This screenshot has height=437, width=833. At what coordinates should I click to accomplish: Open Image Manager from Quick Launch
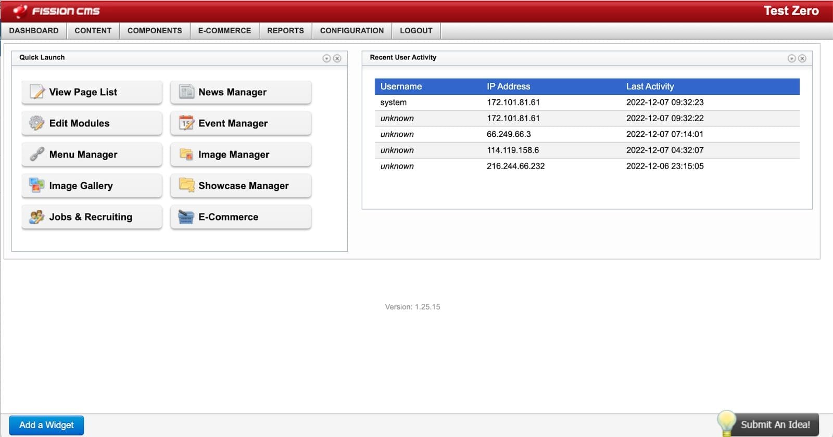pyautogui.click(x=241, y=155)
